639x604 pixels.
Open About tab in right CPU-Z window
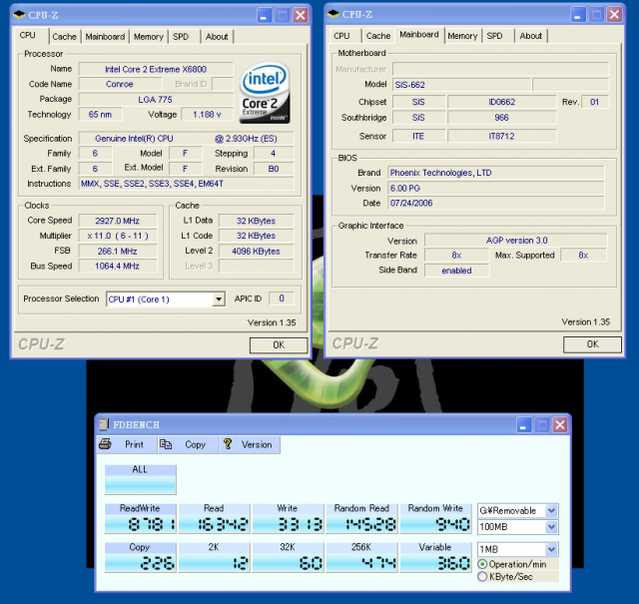pyautogui.click(x=530, y=36)
